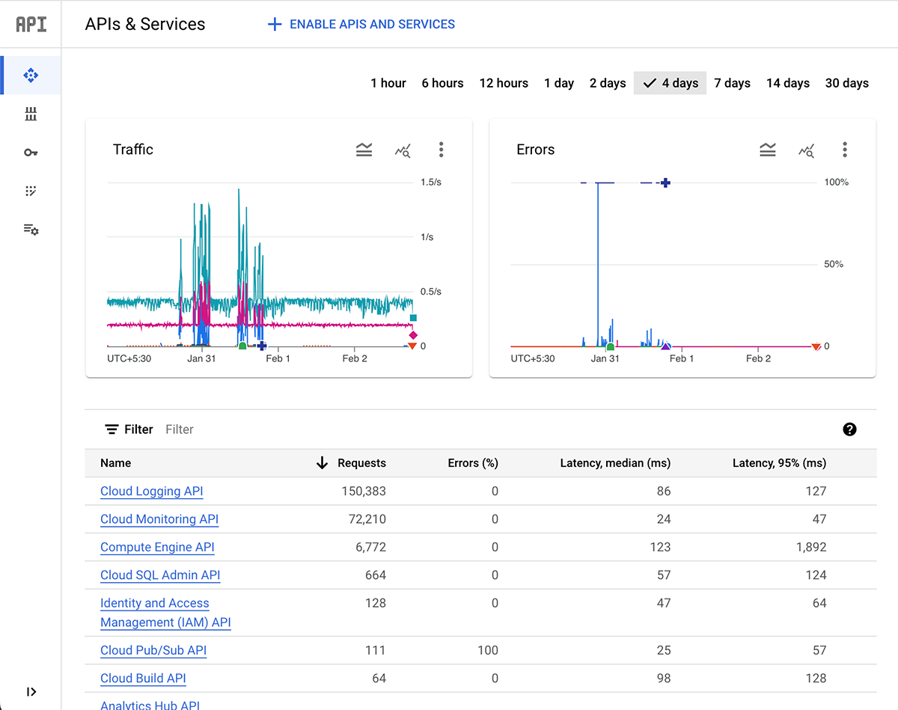
Task: Click the green marker on Traffic chart axis
Action: pos(242,346)
